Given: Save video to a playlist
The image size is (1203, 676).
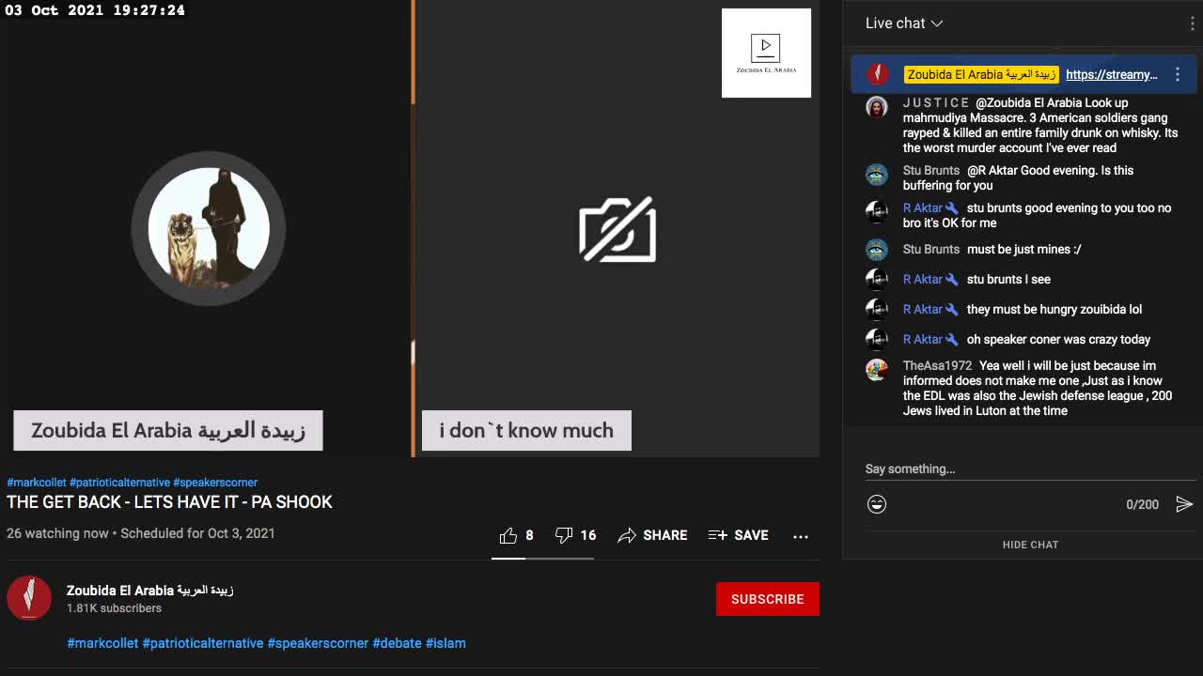Looking at the screenshot, I should 738,535.
